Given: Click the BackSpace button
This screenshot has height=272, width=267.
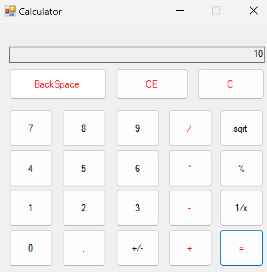Looking at the screenshot, I should 58,84.
